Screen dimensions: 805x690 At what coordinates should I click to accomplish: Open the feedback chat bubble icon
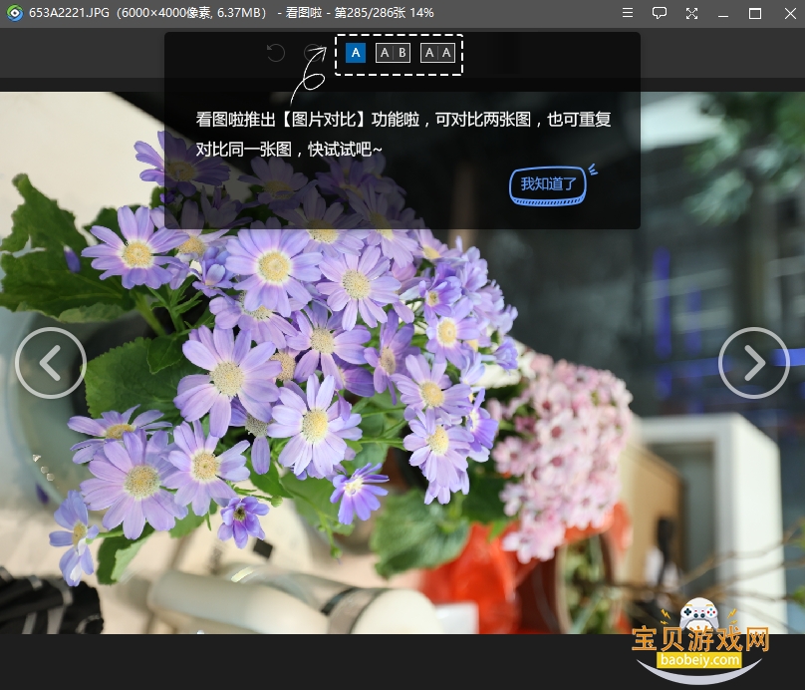(660, 13)
